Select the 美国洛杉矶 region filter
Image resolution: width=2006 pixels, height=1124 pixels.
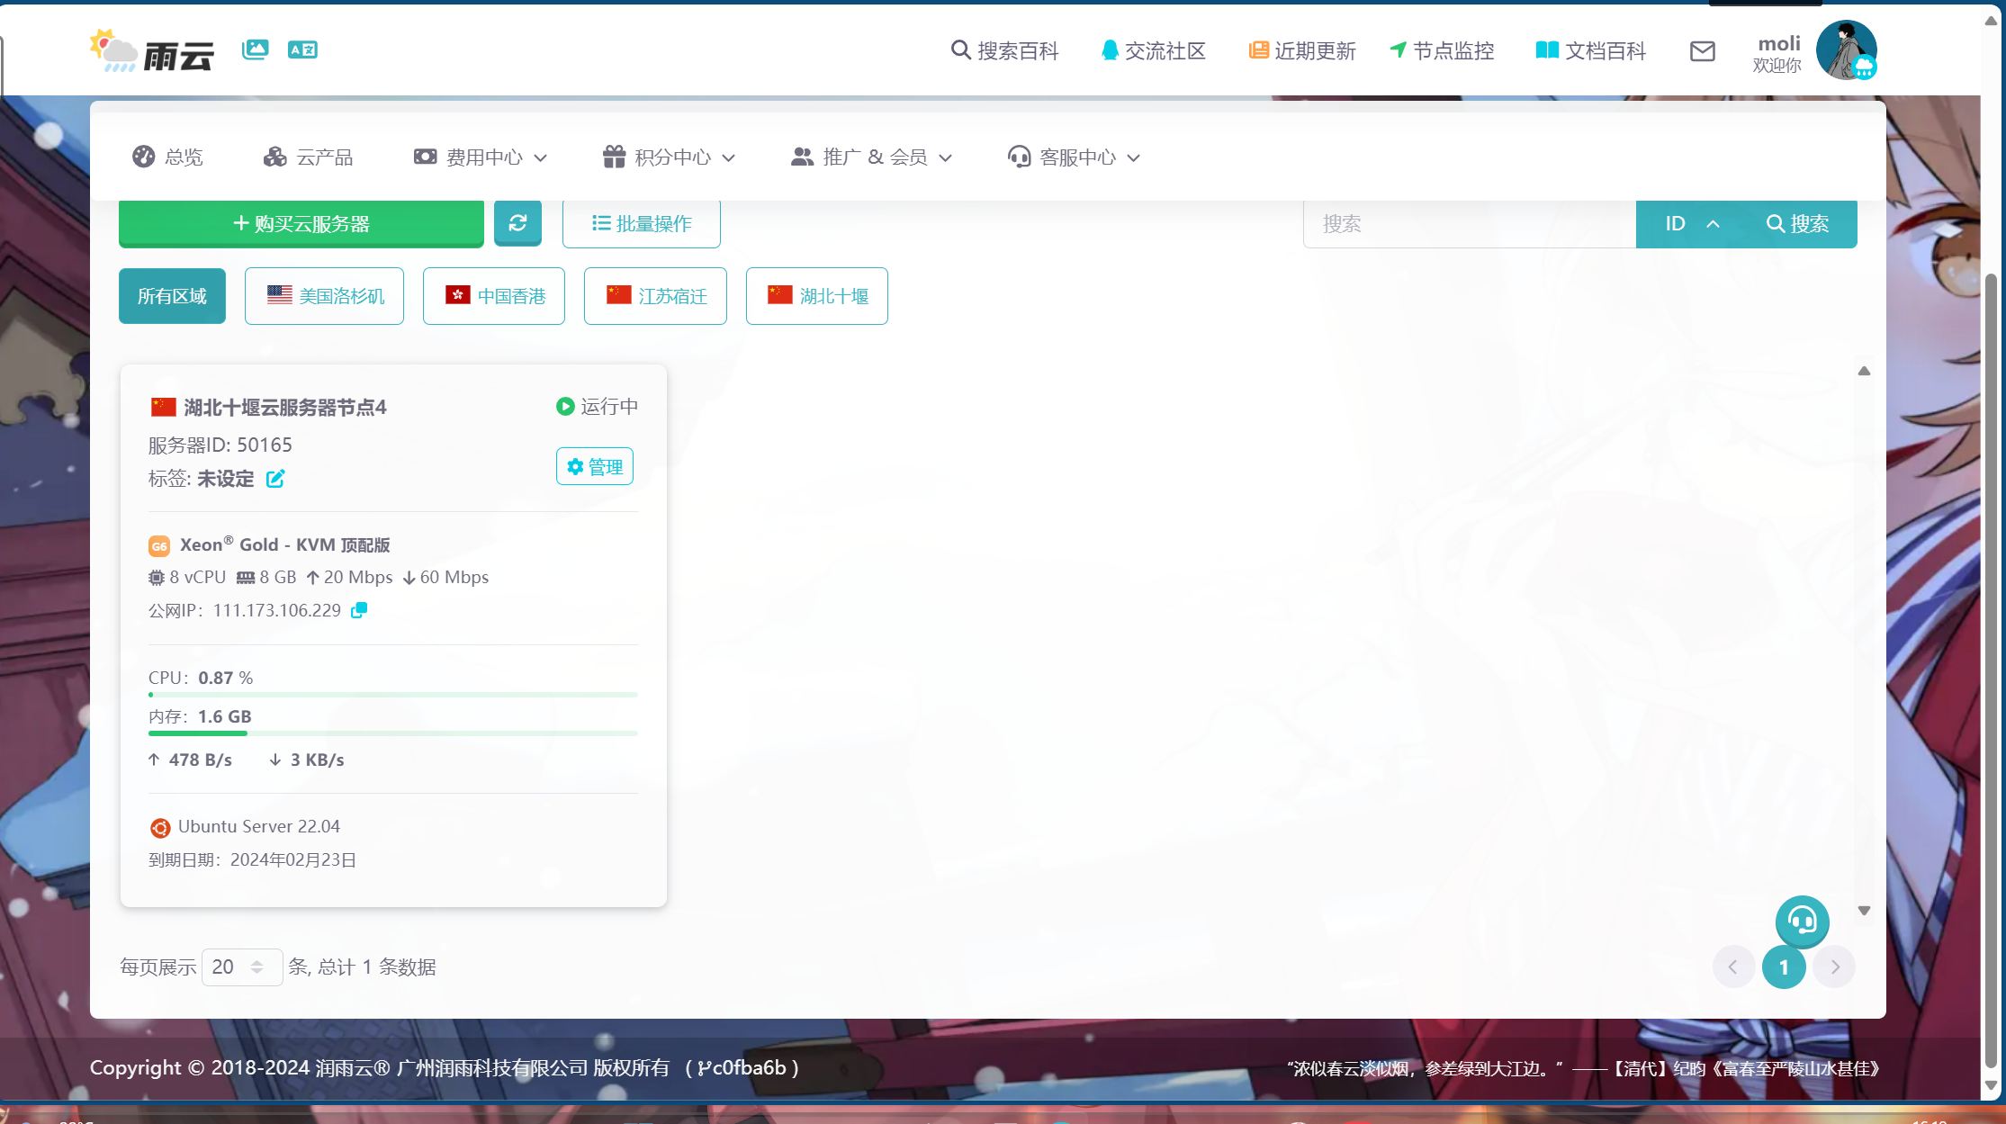tap(324, 295)
